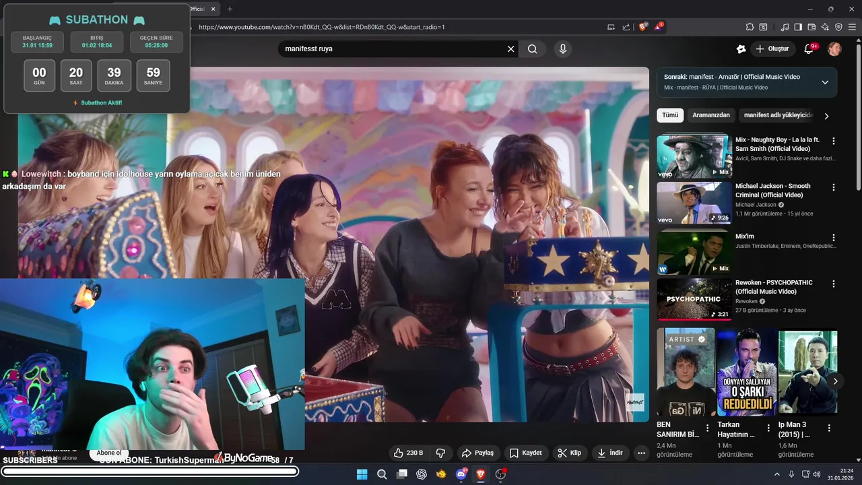Like the video with 230 B button

(408, 453)
